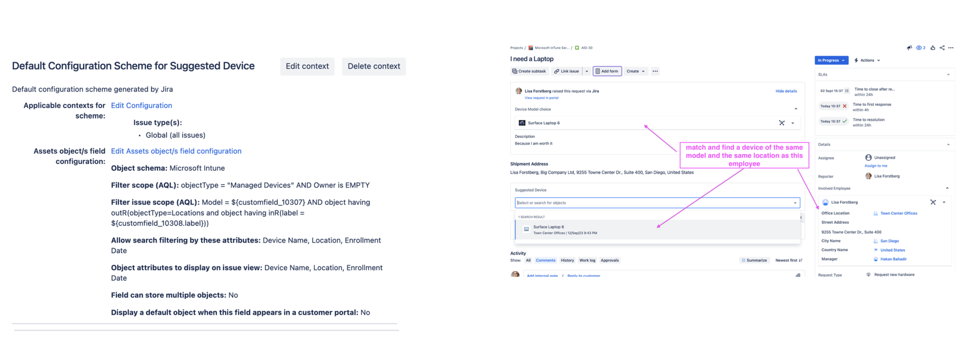Expand the Create menu chevron

643,71
